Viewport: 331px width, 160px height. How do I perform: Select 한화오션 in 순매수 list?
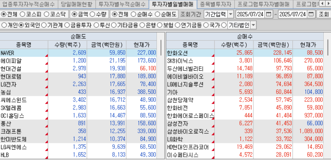177,53
